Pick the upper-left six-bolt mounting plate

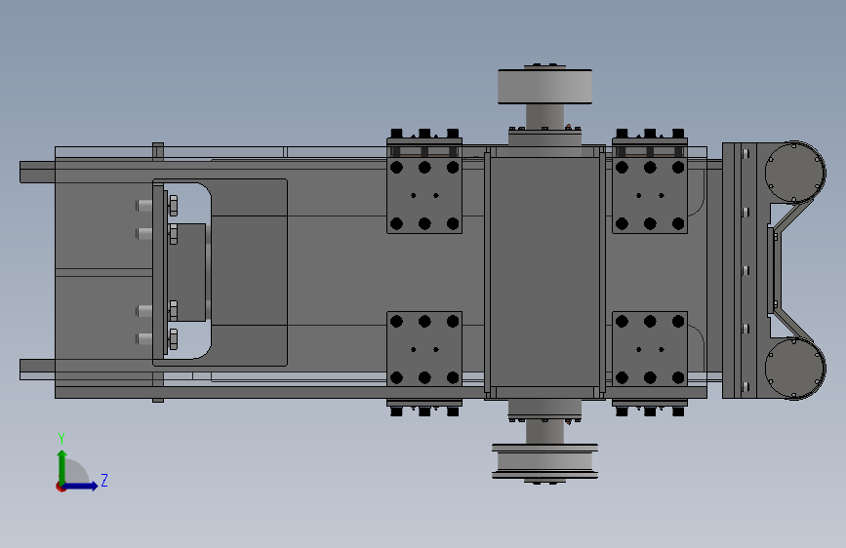(x=424, y=195)
